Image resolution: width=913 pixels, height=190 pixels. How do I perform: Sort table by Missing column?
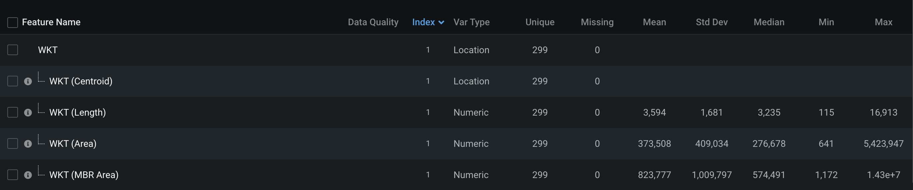[597, 22]
